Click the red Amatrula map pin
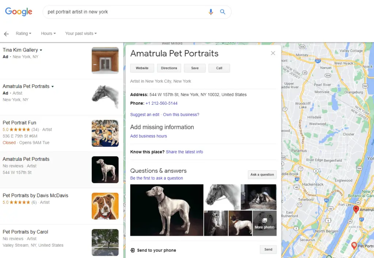This screenshot has height=258, width=374. pyautogui.click(x=356, y=209)
